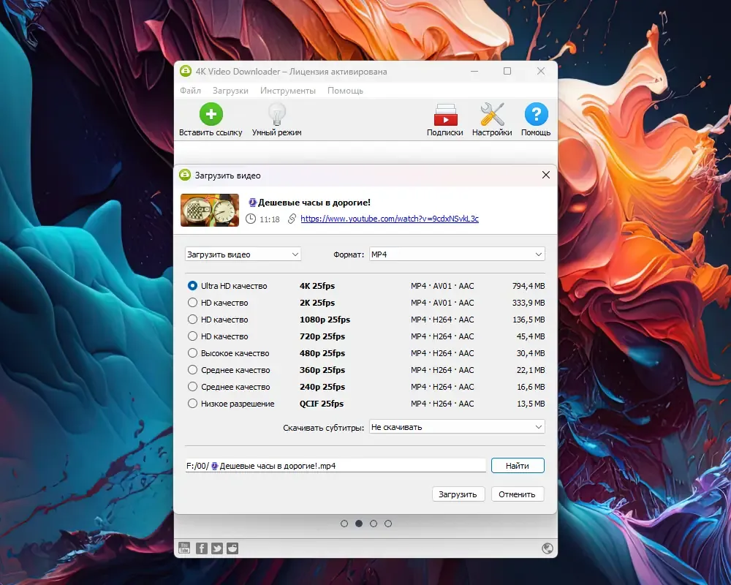731x585 pixels.
Task: Select Среднее качество 360p 25fps option
Action: 192,369
